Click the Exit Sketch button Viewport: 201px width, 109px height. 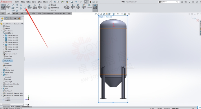point(3,7)
